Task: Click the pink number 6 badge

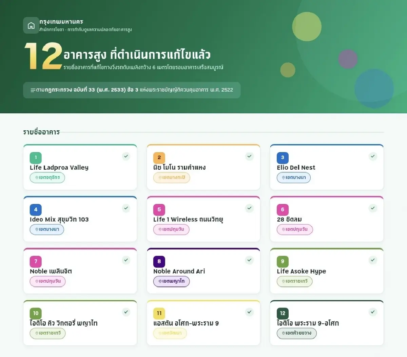Action: (283, 209)
